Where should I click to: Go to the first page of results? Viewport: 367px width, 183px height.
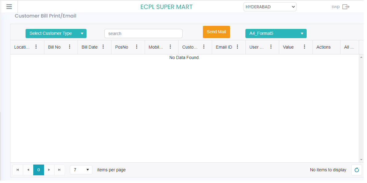pos(18,170)
